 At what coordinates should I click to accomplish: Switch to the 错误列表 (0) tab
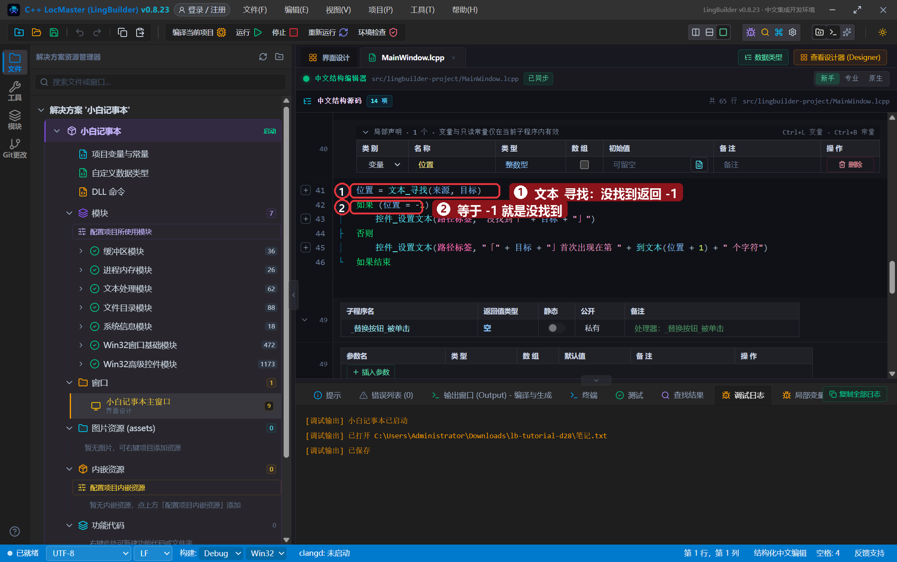(386, 395)
